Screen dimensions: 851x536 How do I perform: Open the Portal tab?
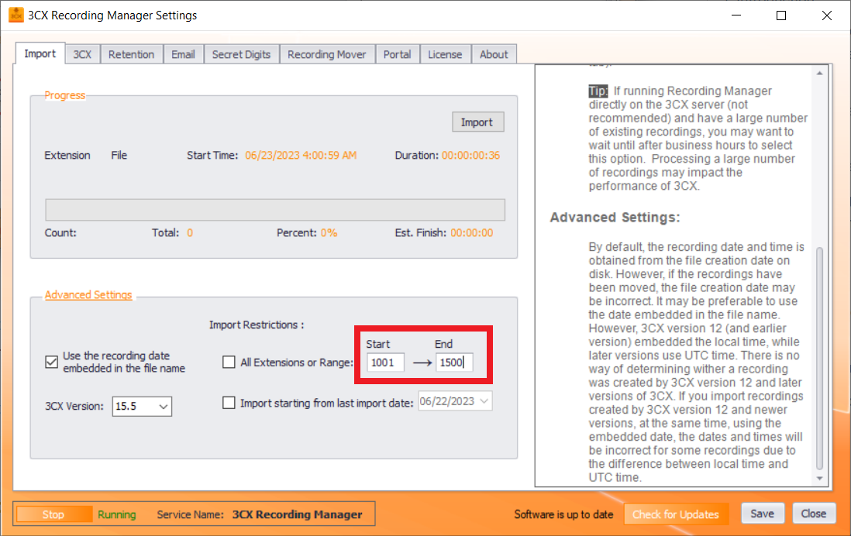click(397, 53)
